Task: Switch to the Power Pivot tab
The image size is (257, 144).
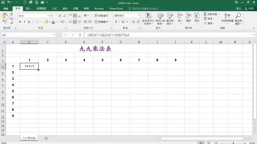Action: [x=116, y=8]
